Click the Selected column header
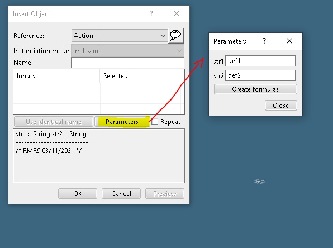The width and height of the screenshot is (333, 248). 140,76
